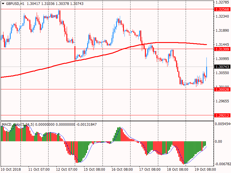Click the MACD scale maximum 0.005454
Screen dimensions: 231x173
tap(223, 124)
